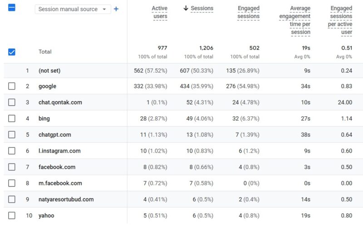Sort by the Engaged sessions column header

coord(248,12)
